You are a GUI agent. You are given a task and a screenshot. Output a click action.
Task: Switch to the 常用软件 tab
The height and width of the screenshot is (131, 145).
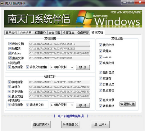coord(11,33)
